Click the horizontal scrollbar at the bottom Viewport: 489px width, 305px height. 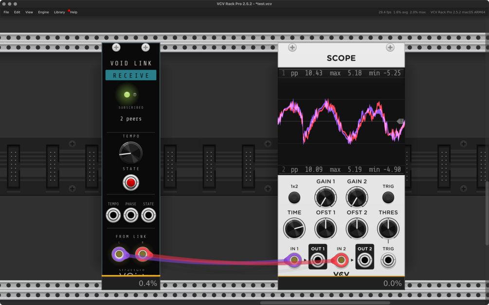click(325, 303)
